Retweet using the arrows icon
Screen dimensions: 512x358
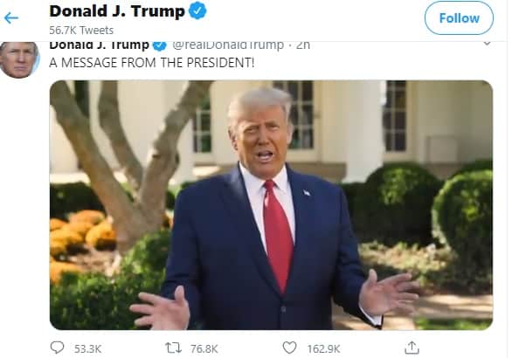[173, 348]
